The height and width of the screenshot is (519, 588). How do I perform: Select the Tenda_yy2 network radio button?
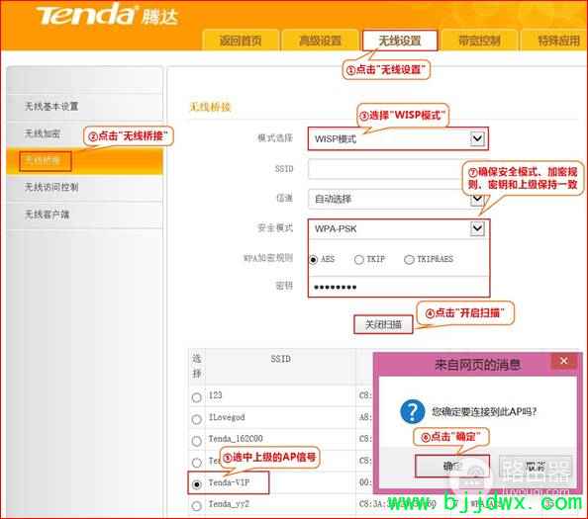coord(197,506)
